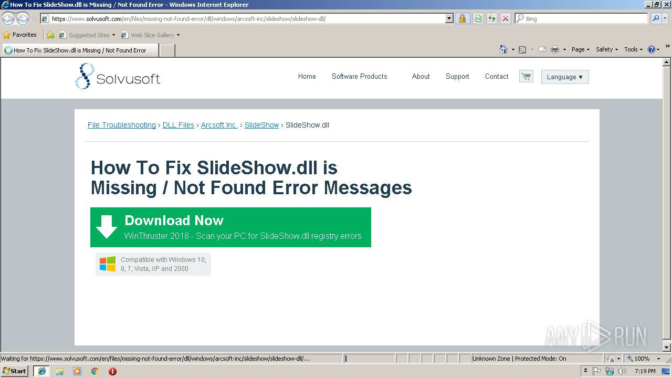Open Favorites star button
Image resolution: width=672 pixels, height=378 pixels.
pos(20,35)
